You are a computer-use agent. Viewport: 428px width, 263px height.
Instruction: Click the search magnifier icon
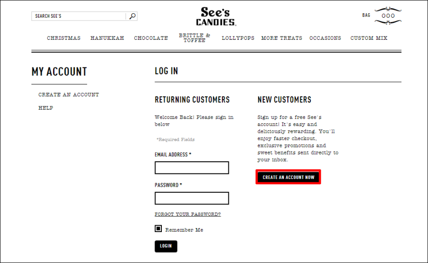pyautogui.click(x=132, y=16)
